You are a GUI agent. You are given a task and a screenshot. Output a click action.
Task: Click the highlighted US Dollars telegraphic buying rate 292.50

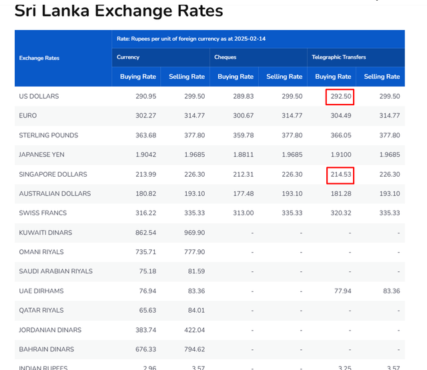pyautogui.click(x=340, y=97)
